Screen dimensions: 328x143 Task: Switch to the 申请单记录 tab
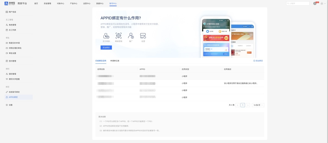(115, 61)
